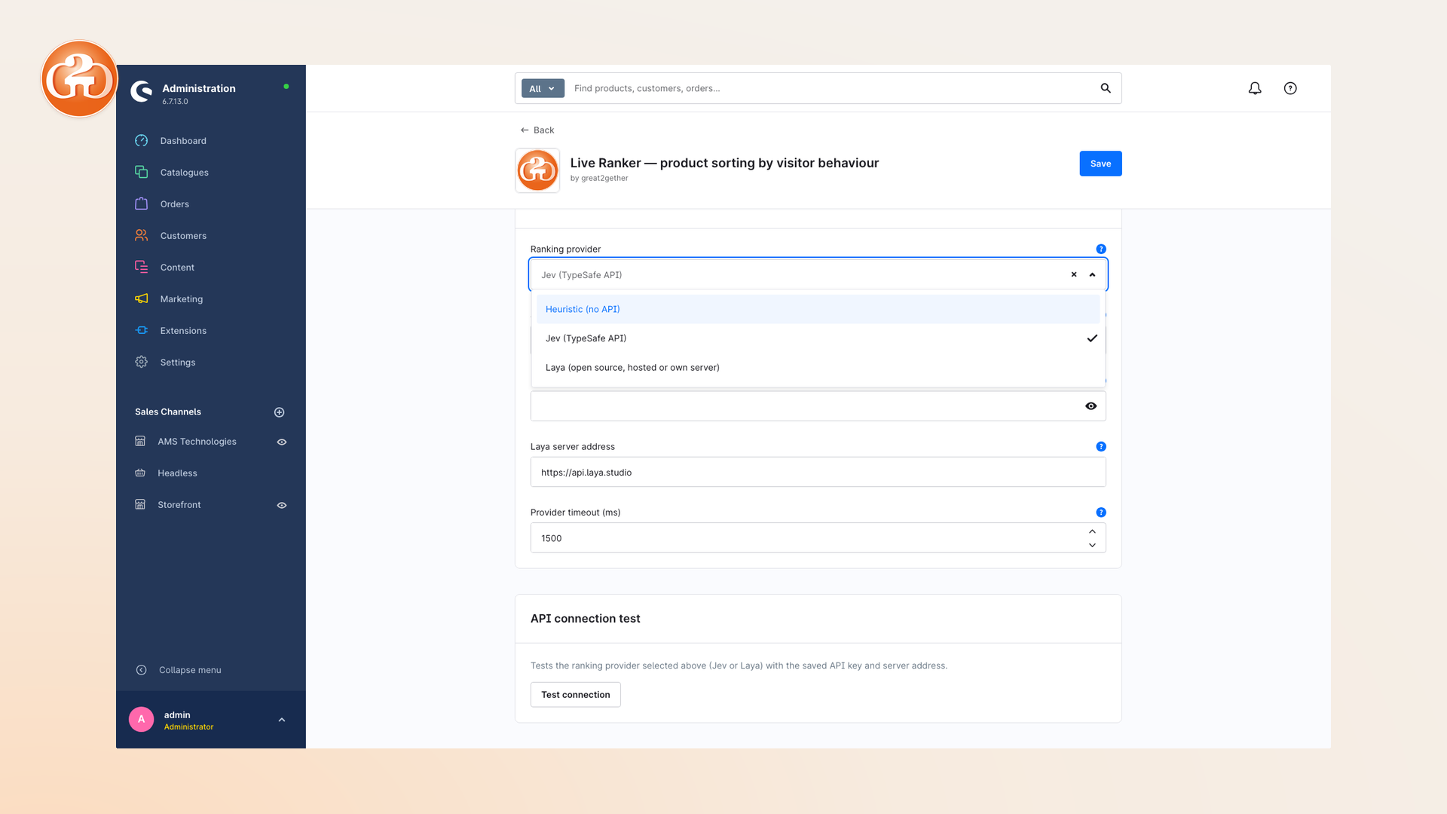Image resolution: width=1447 pixels, height=814 pixels.
Task: Click the Collapse menu arrow icon
Action: pyautogui.click(x=141, y=670)
